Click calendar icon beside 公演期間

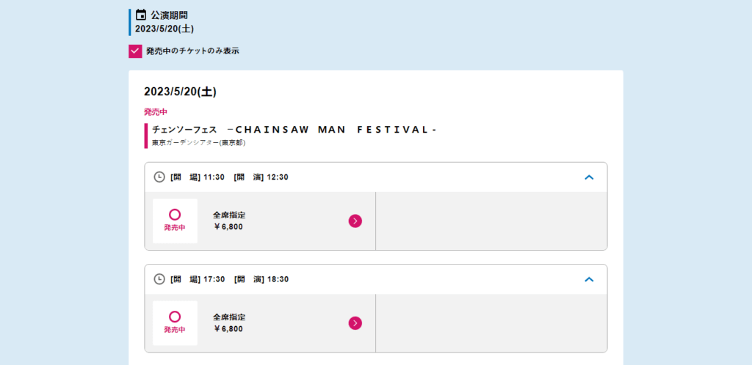point(141,15)
